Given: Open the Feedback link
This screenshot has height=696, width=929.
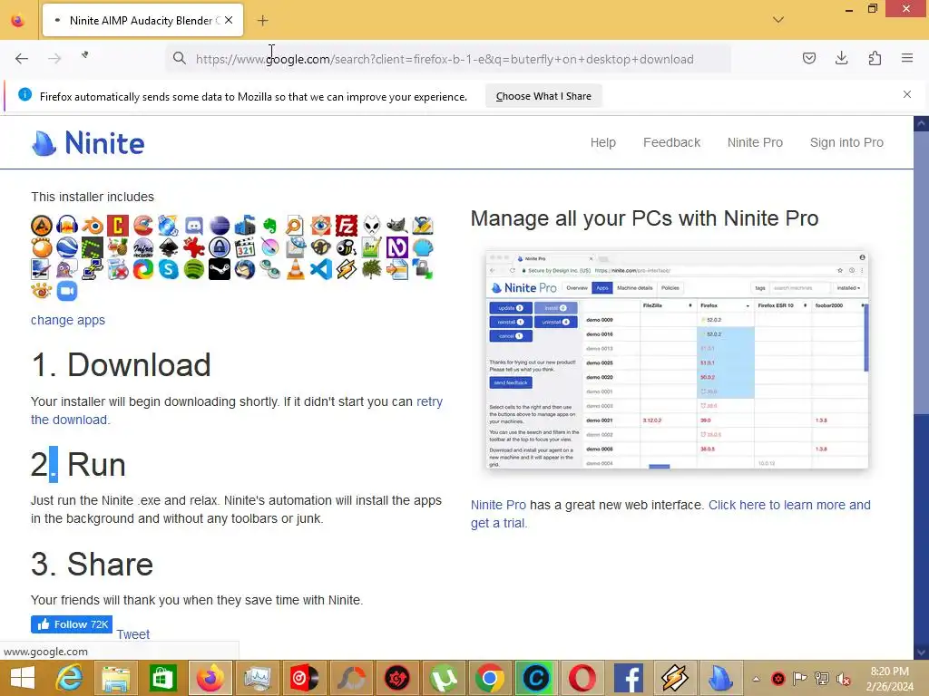Looking at the screenshot, I should coord(672,142).
